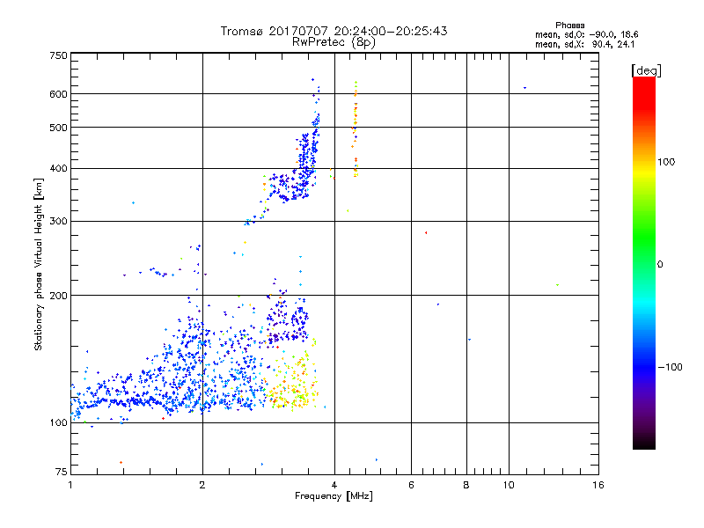Click the y-axis tick label '300'

coord(58,221)
